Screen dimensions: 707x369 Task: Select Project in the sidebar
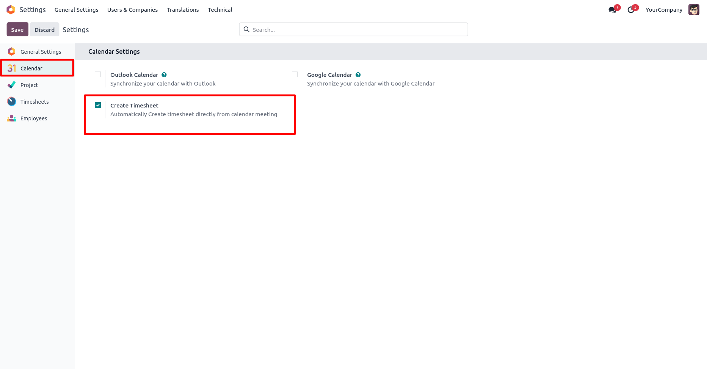[38, 85]
